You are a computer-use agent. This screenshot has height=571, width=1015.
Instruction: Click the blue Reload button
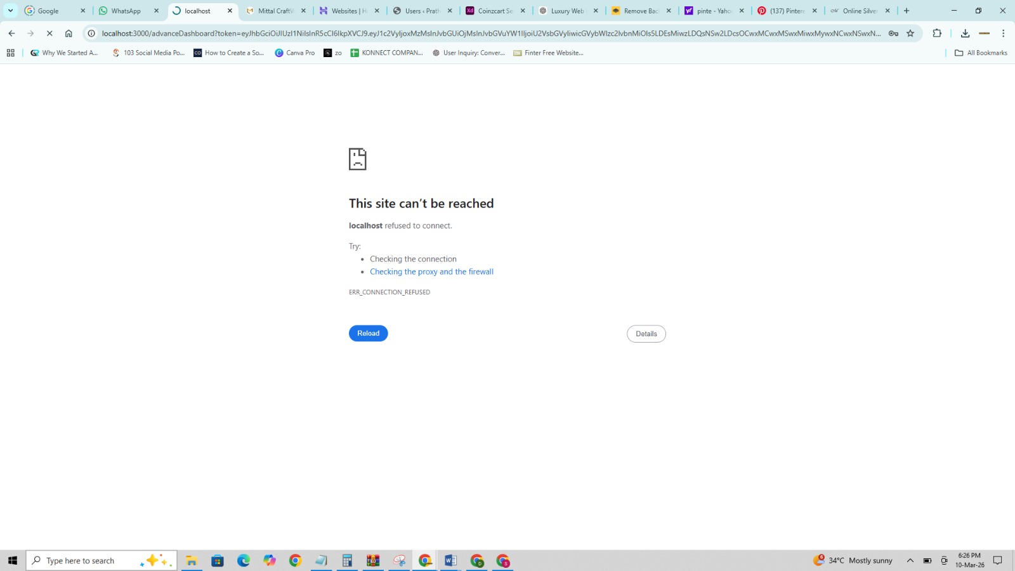click(x=368, y=334)
